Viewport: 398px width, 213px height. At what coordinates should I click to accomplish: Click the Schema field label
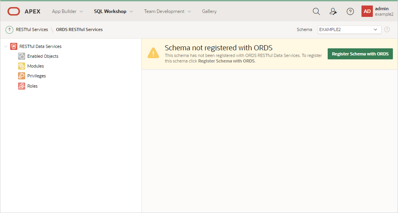coord(304,29)
